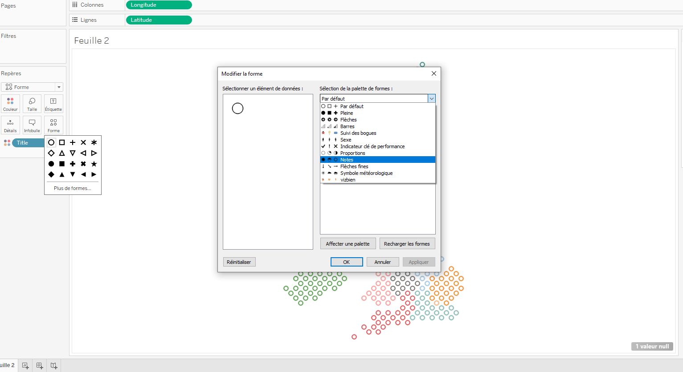Open the Détails marks card

tap(10, 125)
